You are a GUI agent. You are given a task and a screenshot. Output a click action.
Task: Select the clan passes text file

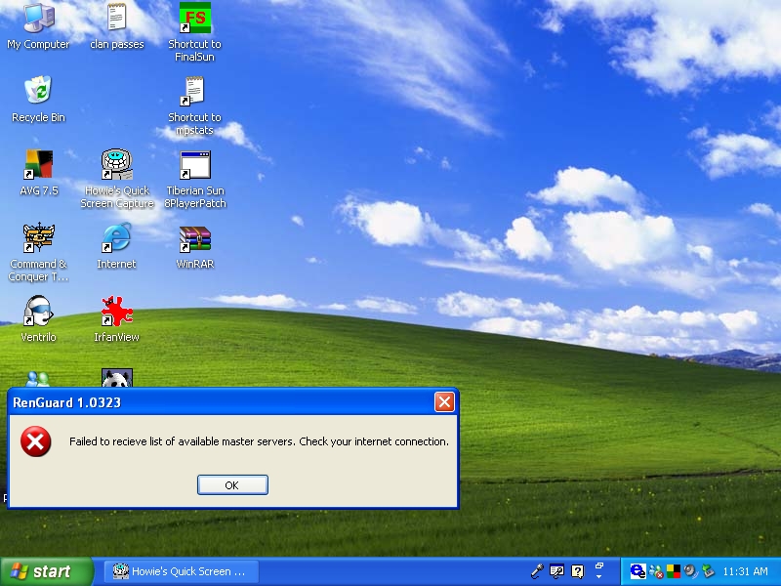tap(117, 20)
